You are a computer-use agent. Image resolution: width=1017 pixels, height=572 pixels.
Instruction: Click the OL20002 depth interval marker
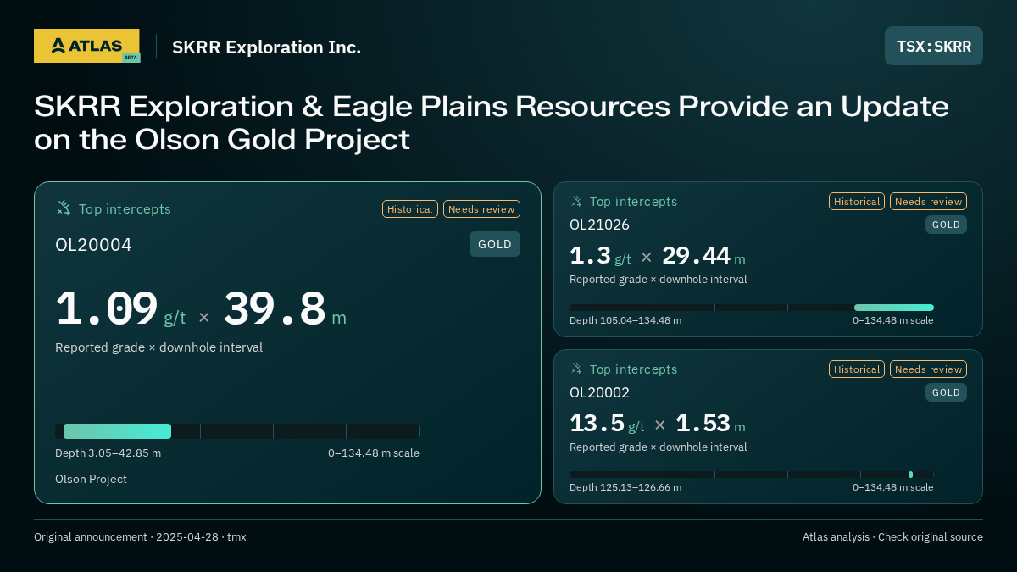[x=910, y=475]
